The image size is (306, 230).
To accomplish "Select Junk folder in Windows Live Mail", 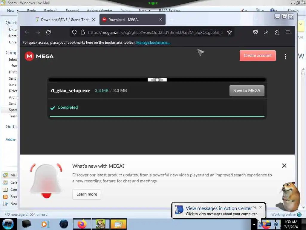I will pos(13,85).
